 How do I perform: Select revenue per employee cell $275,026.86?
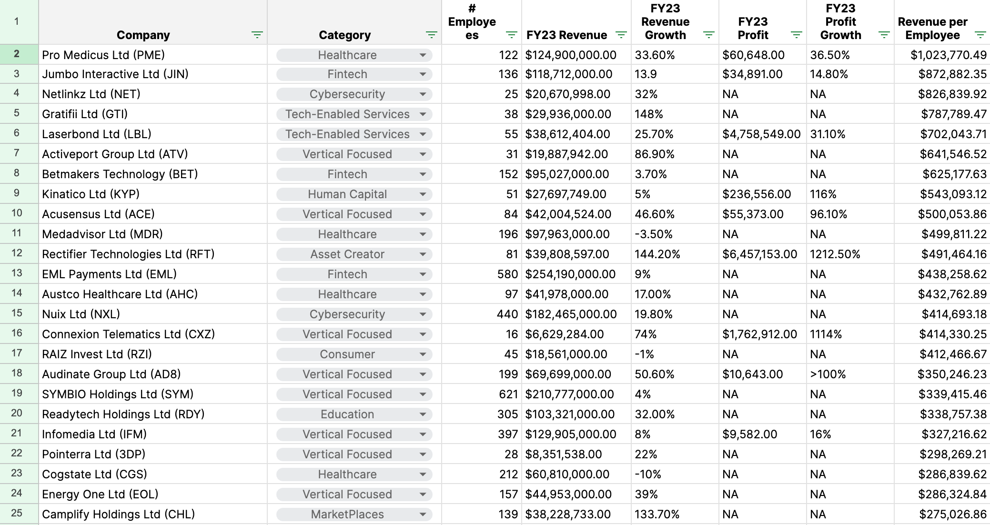pyautogui.click(x=942, y=515)
